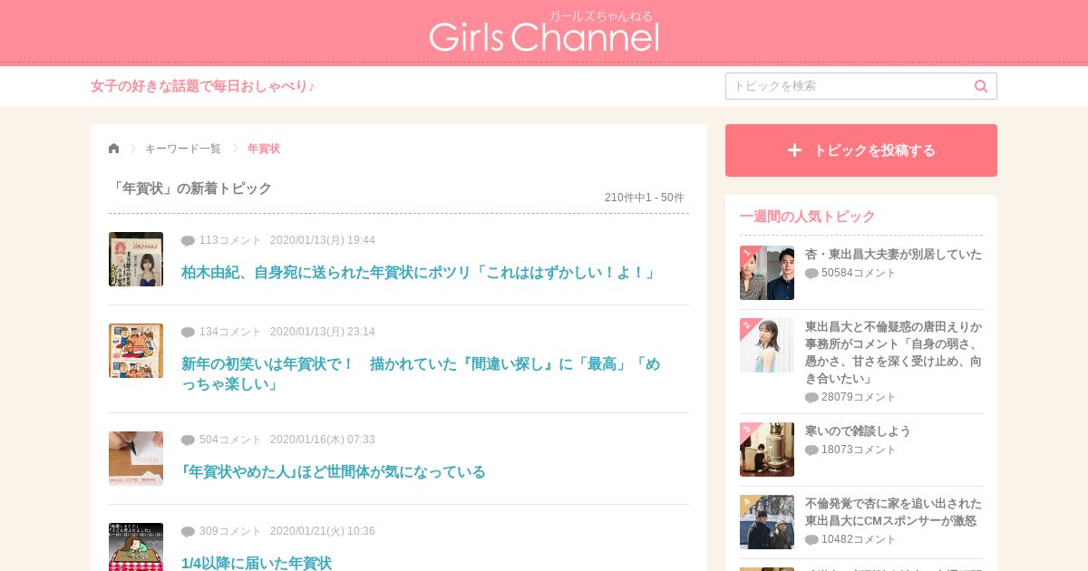
Task: Click the 113コメント count
Action: click(230, 240)
